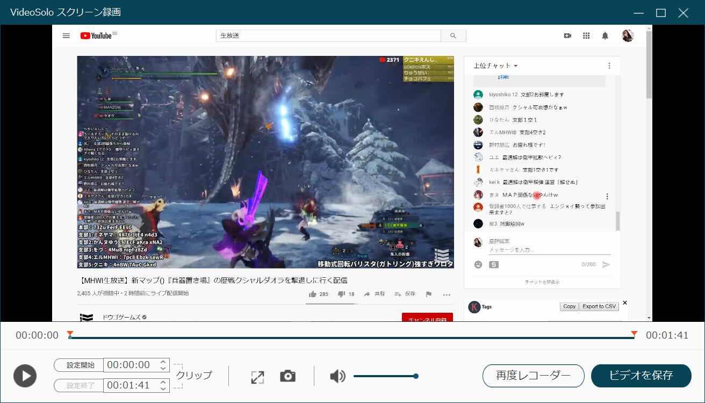Click the YouTube create video camera icon

click(567, 35)
